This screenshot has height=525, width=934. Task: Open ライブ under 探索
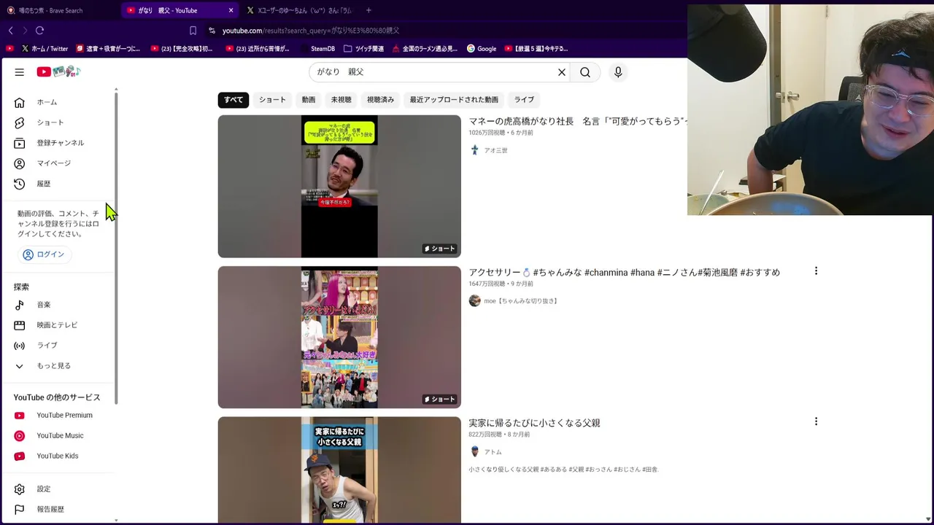click(59, 346)
